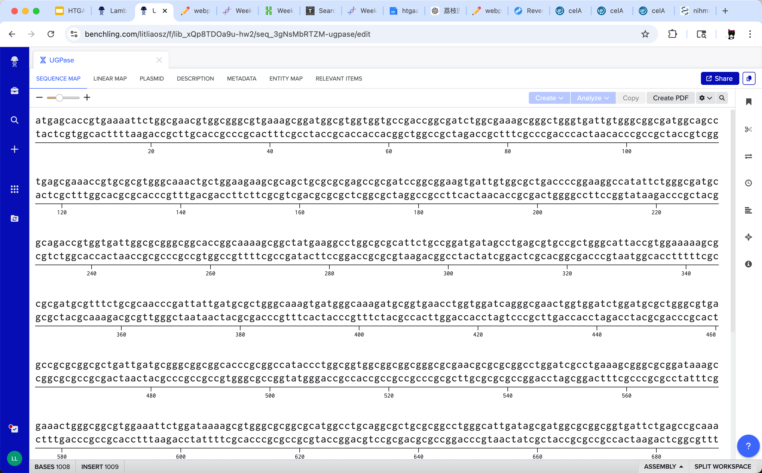Viewport: 762px width, 473px height.
Task: Click the plus zoom-in control
Action: pyautogui.click(x=87, y=98)
